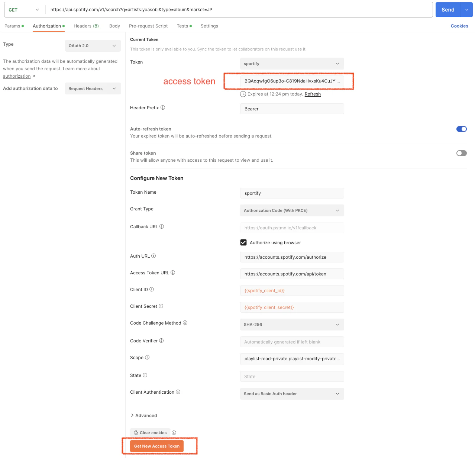The image size is (475, 458).
Task: Toggle the Auto-refresh token switch
Action: [462, 129]
